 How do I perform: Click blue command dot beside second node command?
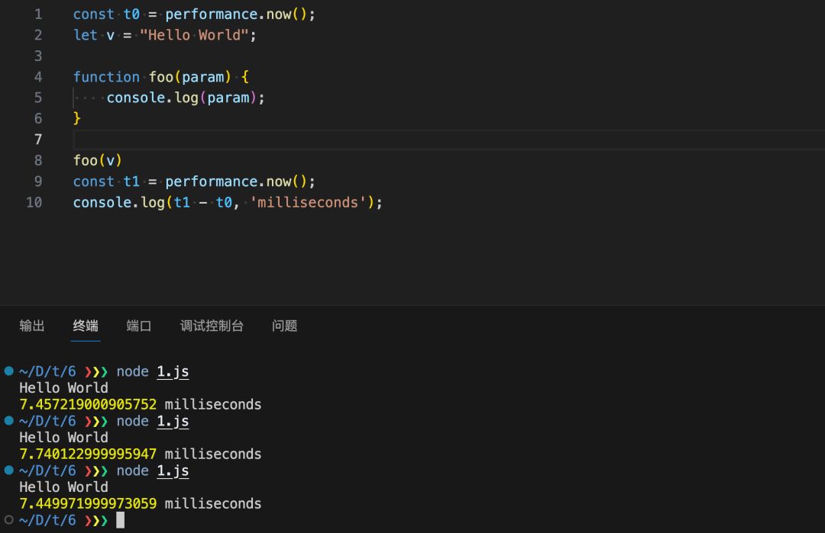pyautogui.click(x=8, y=421)
